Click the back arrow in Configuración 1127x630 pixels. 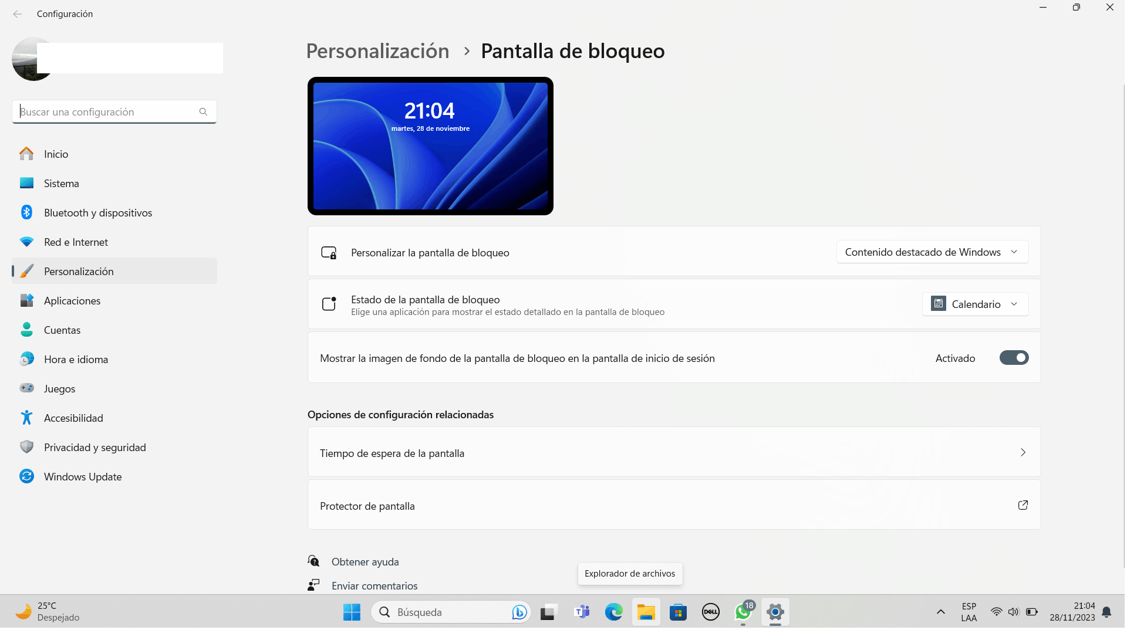[x=18, y=14]
